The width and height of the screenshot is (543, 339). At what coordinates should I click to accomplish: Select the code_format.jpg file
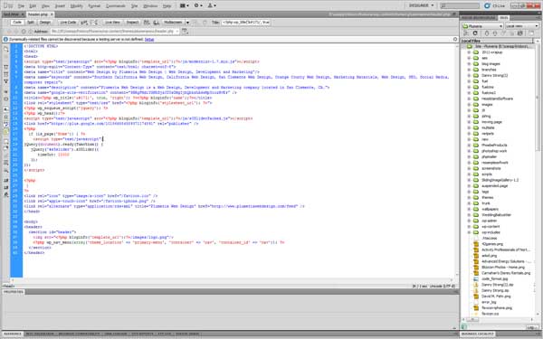pyautogui.click(x=494, y=278)
